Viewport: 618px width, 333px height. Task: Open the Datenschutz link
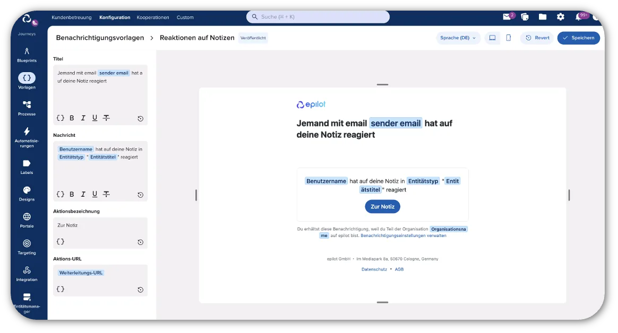(x=374, y=269)
